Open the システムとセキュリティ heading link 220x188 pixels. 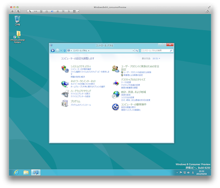[81, 66]
